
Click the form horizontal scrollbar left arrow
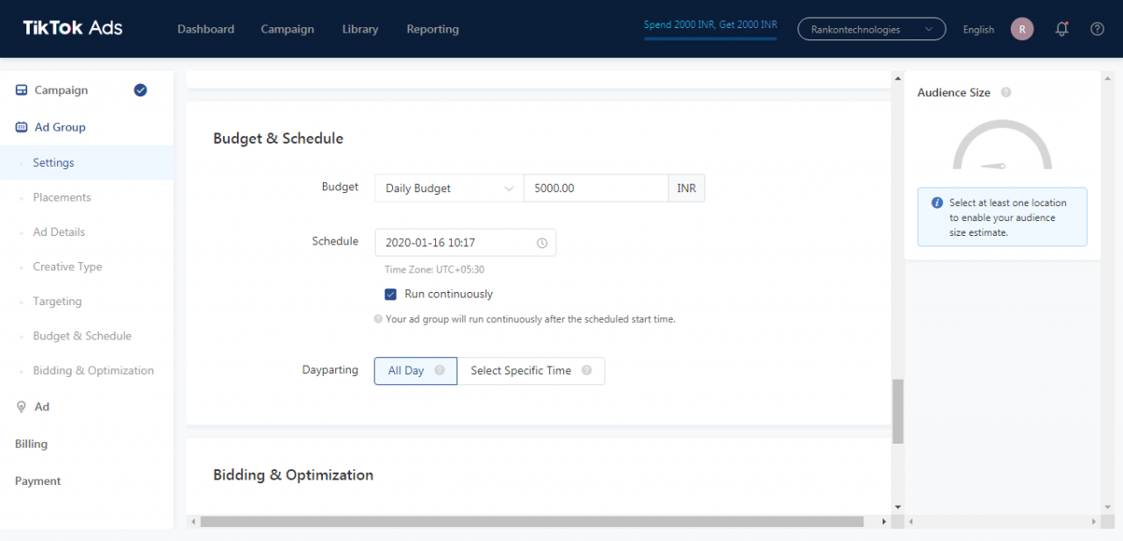coord(192,522)
